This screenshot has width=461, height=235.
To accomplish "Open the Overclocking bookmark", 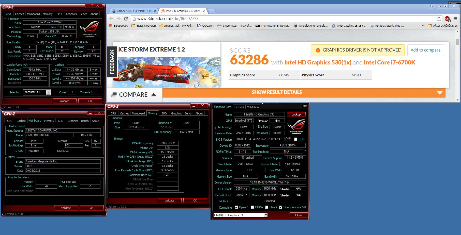I will (x=311, y=26).
